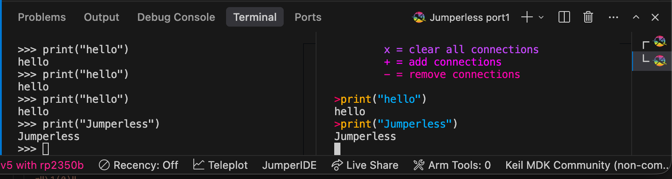
Task: Open the terminal more actions ellipsis
Action: pyautogui.click(x=613, y=17)
